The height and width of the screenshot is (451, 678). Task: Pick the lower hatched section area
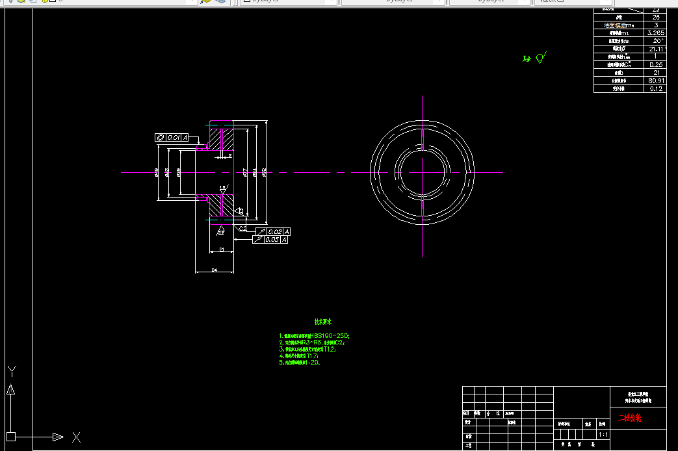(222, 205)
